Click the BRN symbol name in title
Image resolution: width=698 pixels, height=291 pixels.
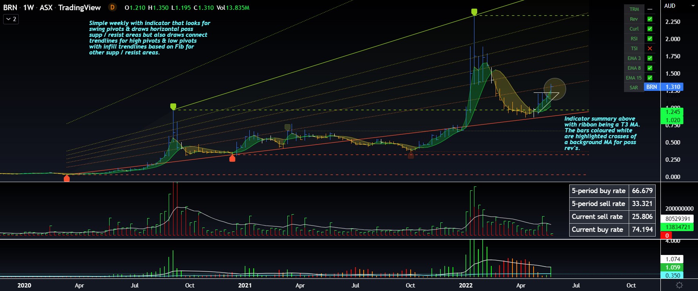[x=10, y=7]
